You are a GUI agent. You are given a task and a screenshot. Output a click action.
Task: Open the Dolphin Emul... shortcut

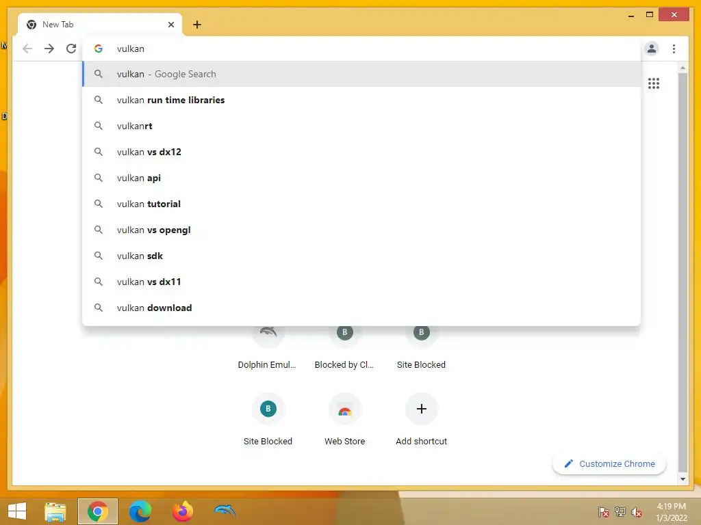[268, 348]
